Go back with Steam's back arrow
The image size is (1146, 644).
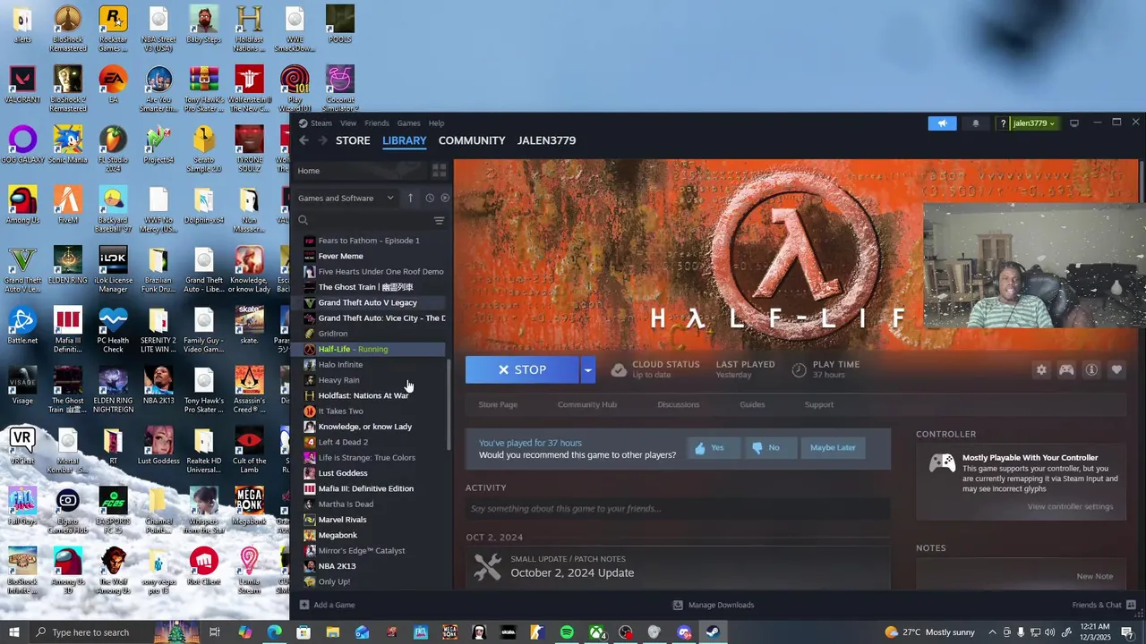click(304, 140)
